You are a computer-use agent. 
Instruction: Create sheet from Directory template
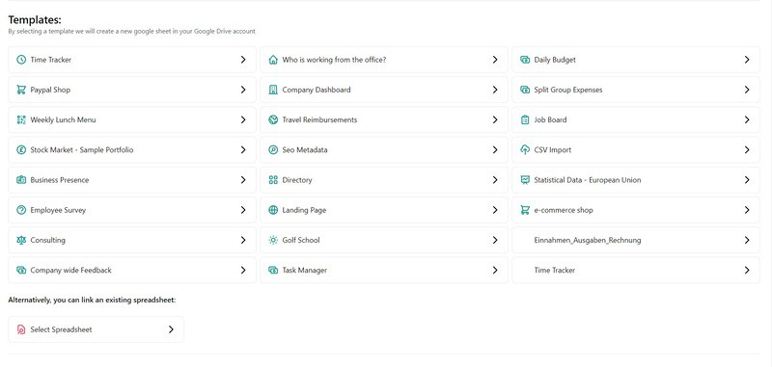coord(384,180)
